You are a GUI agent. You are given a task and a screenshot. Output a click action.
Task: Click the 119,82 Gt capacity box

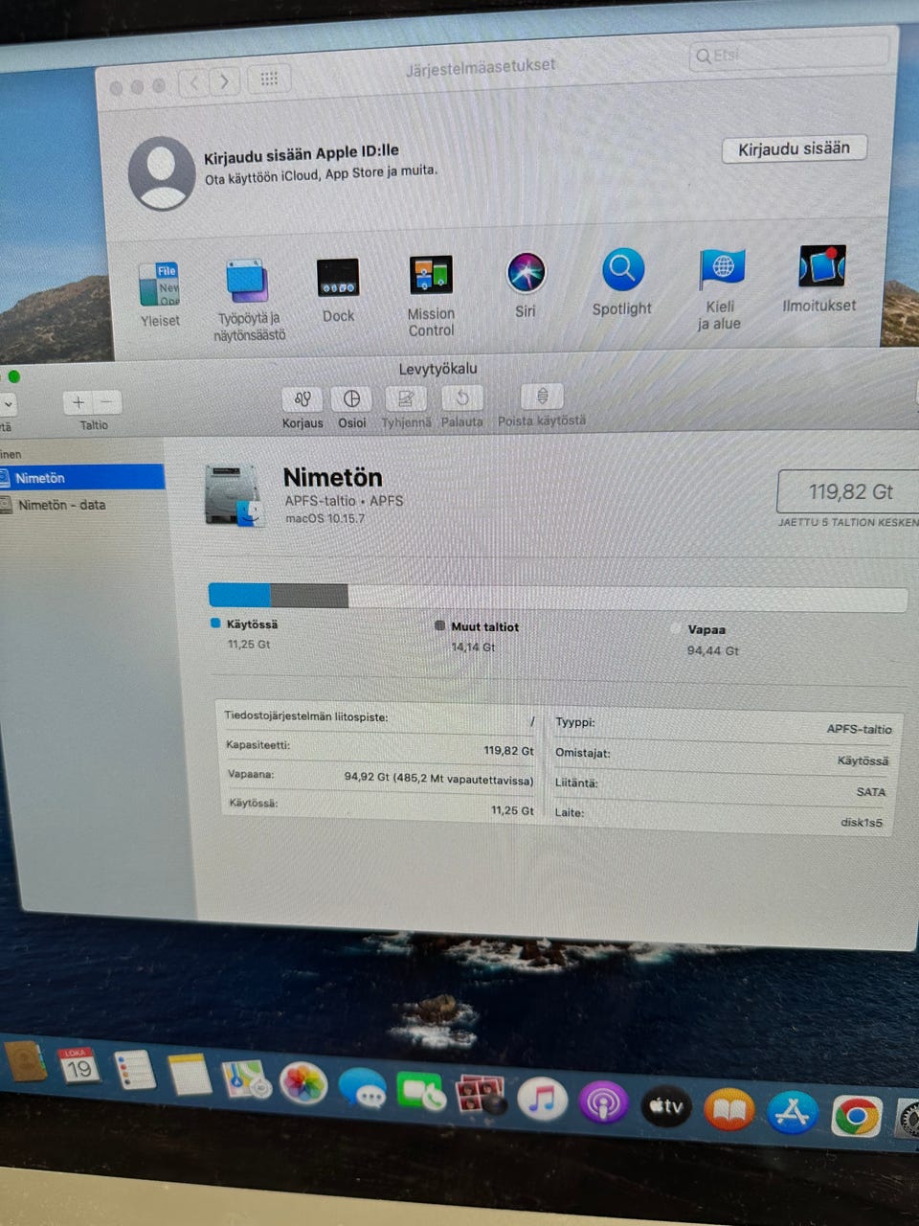click(848, 491)
